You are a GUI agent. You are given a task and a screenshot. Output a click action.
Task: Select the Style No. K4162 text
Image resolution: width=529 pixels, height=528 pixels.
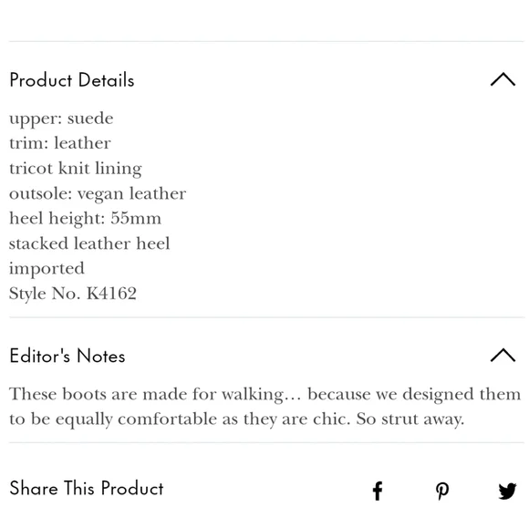tap(73, 294)
